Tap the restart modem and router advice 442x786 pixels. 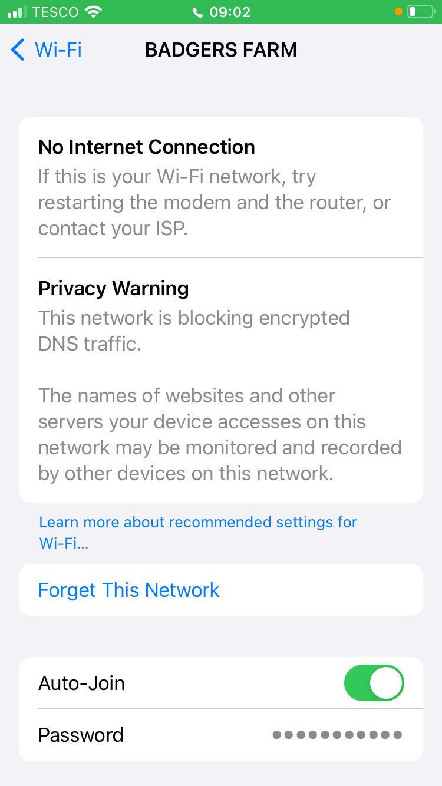pyautogui.click(x=215, y=203)
